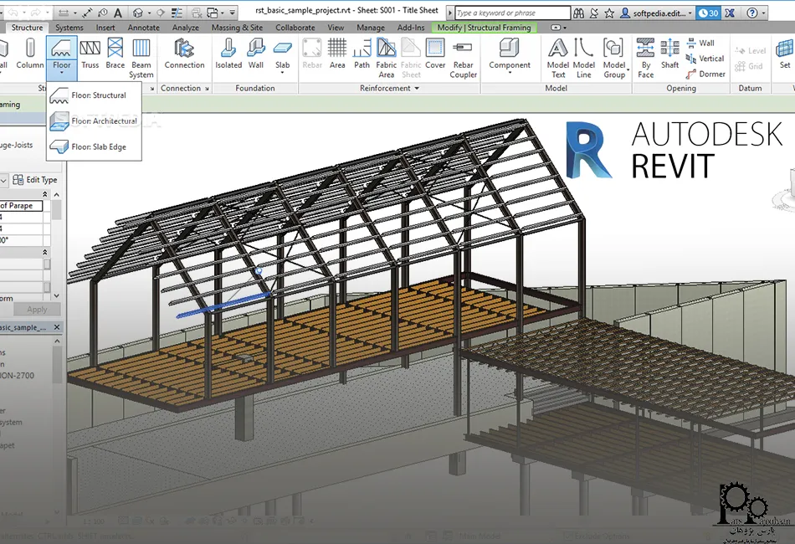
Task: Open the Favorites star icon
Action: point(609,13)
